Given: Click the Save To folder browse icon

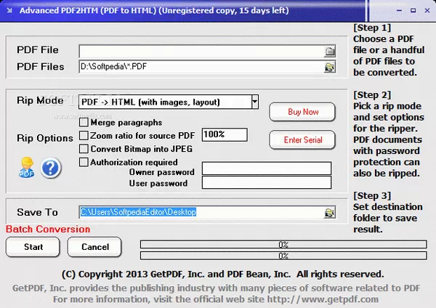Looking at the screenshot, I should tap(330, 213).
